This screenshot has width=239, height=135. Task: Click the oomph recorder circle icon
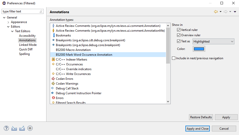coord(30,128)
